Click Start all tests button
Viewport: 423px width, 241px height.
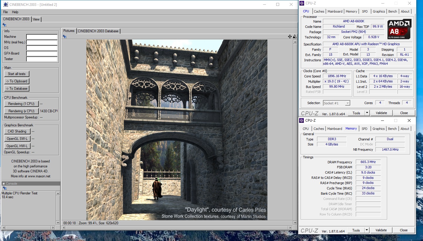[17, 74]
